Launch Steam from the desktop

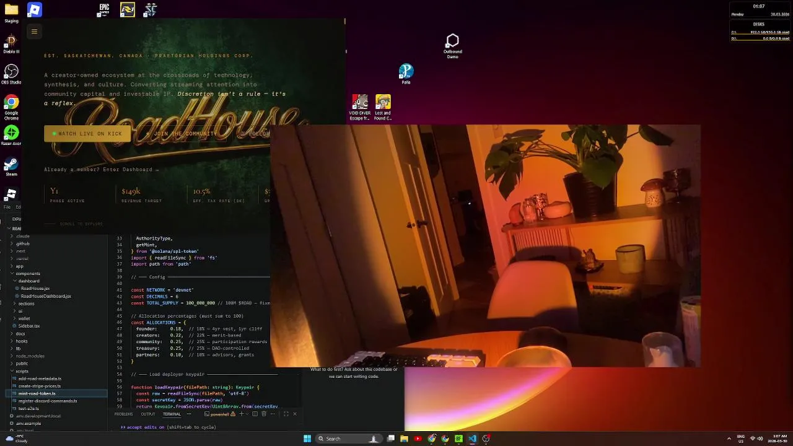coord(11,167)
